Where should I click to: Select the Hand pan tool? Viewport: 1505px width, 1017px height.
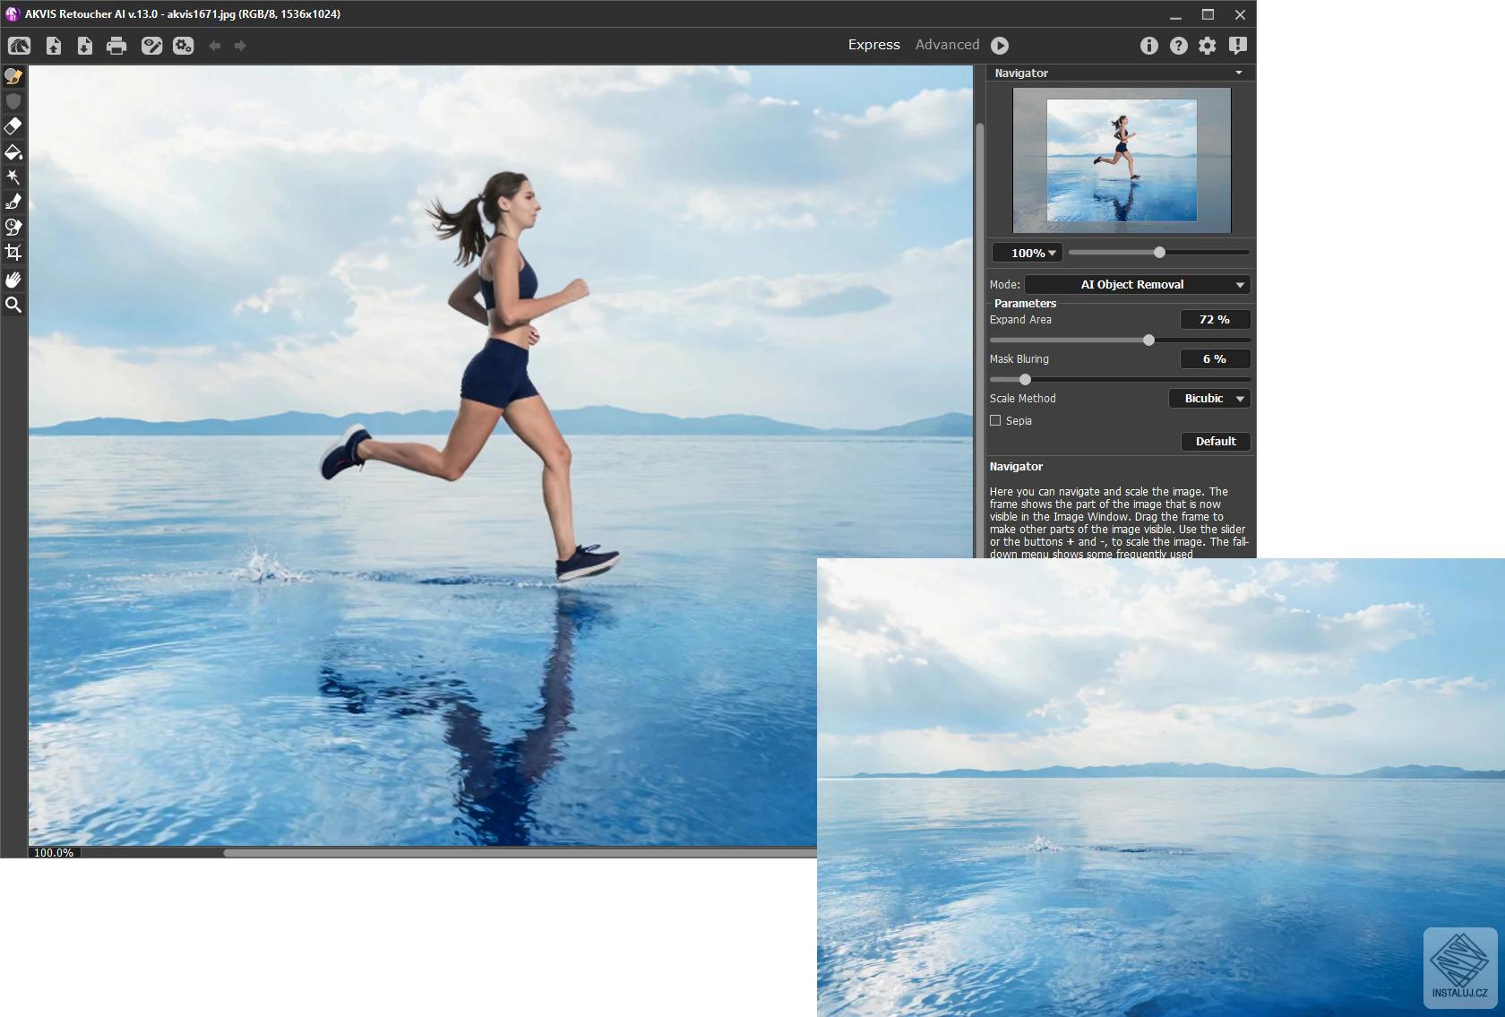tap(13, 280)
